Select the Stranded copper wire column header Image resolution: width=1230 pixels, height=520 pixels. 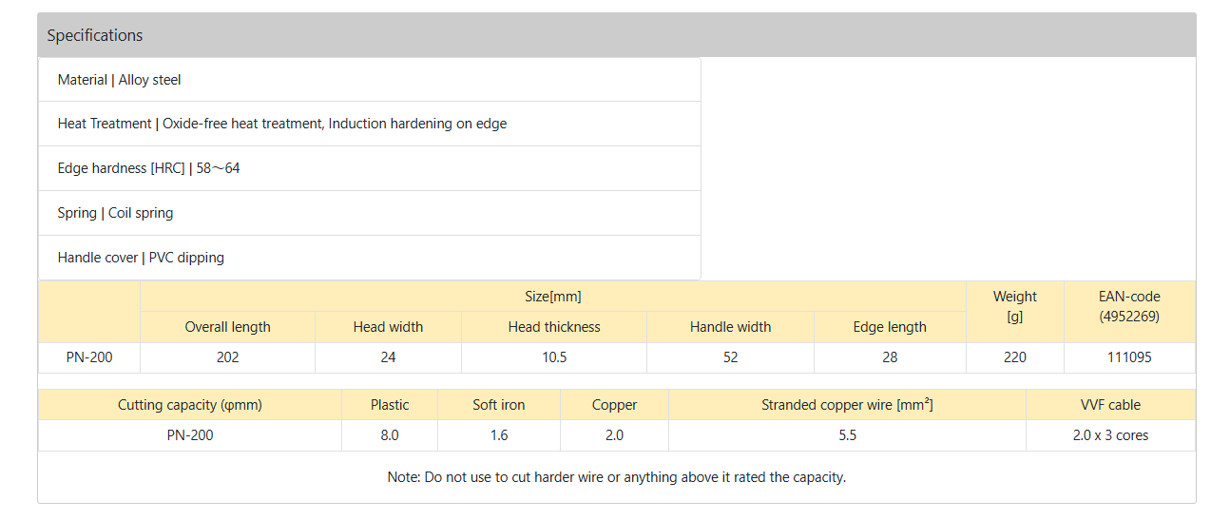(x=847, y=405)
